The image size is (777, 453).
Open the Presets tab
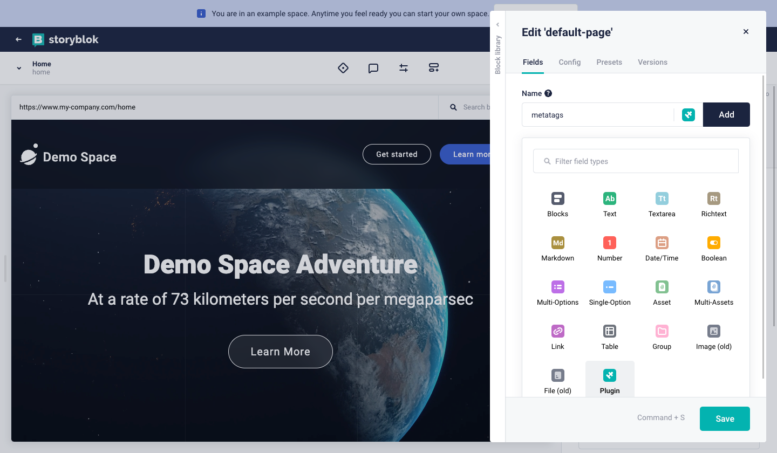tap(609, 62)
